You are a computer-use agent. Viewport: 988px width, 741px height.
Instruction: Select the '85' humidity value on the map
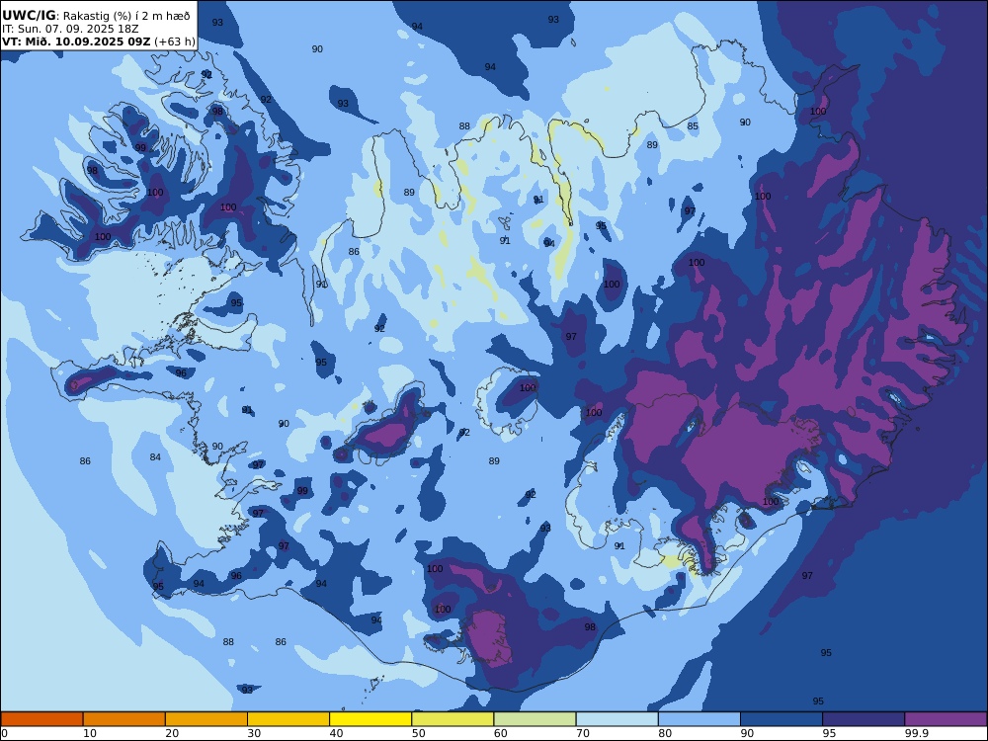point(693,126)
